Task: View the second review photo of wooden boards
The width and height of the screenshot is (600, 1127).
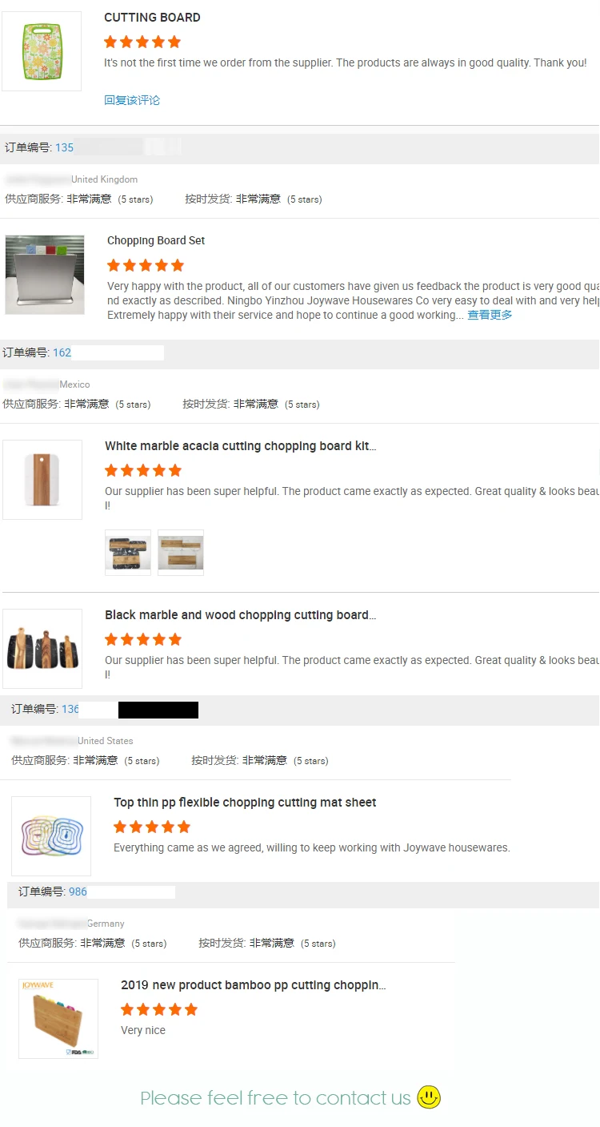Action: pyautogui.click(x=181, y=553)
